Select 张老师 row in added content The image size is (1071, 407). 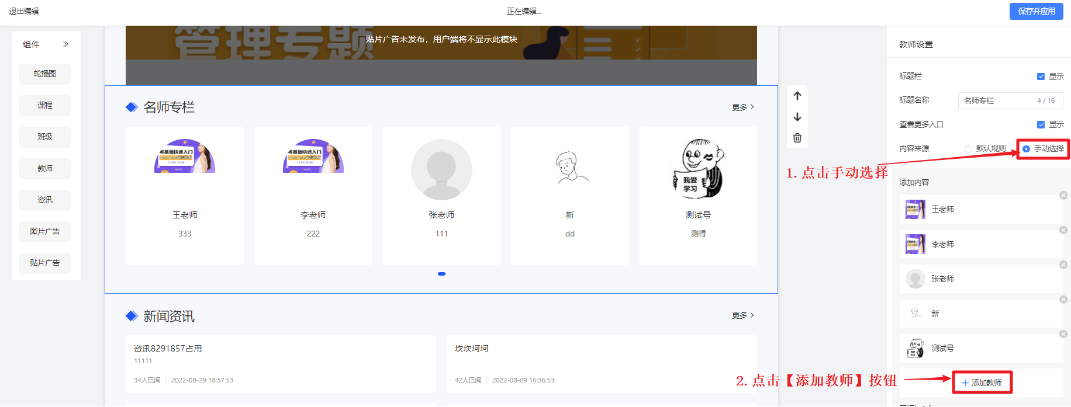tap(981, 279)
